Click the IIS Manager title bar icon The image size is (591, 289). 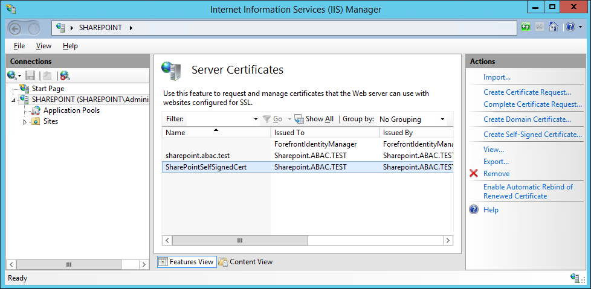(11, 8)
